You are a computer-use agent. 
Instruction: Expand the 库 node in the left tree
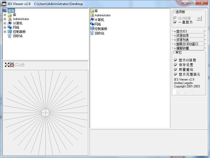click(x=5, y=15)
